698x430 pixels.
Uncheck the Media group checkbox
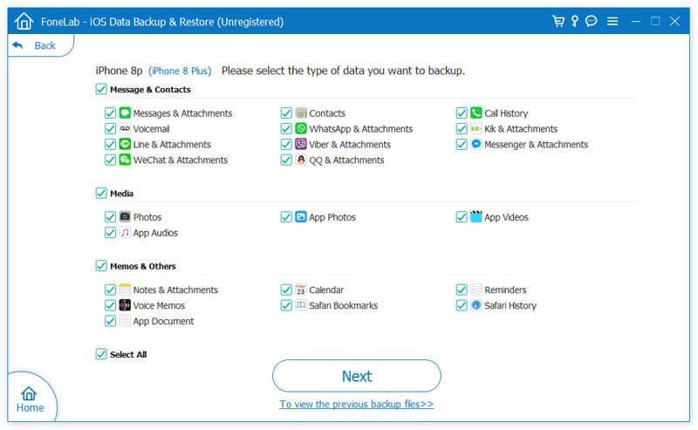point(101,193)
